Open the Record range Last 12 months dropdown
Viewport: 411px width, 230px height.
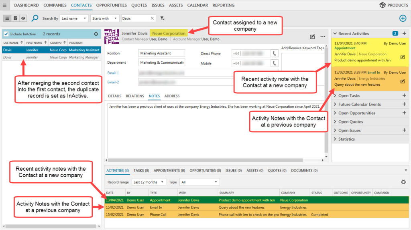click(149, 182)
